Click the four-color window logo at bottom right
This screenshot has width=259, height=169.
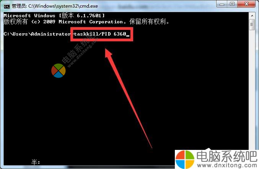click(185, 159)
